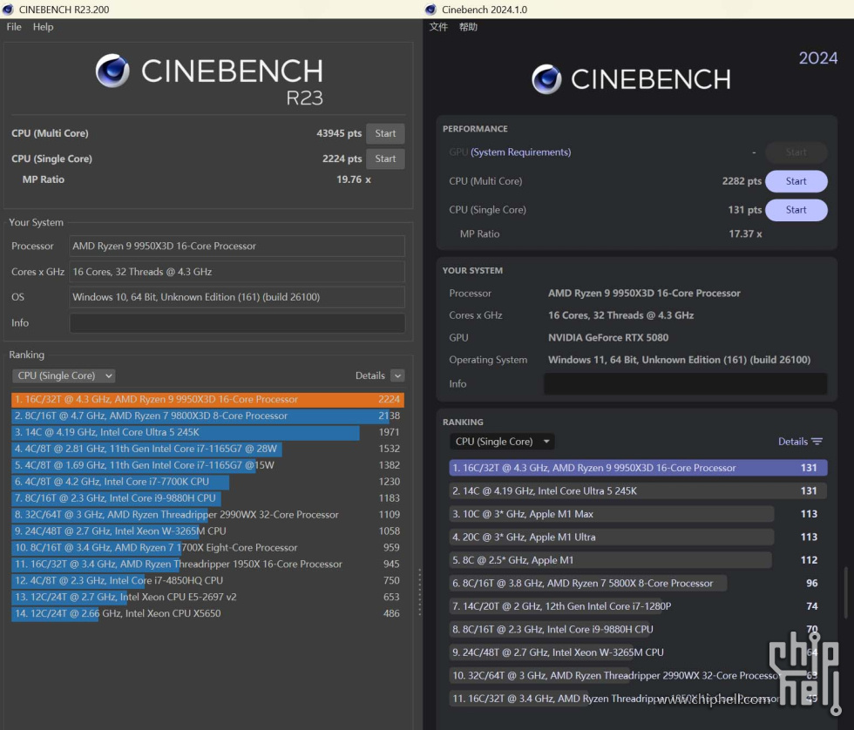Click the 2282 pts multi core score in 2024
854x730 pixels.
742,181
